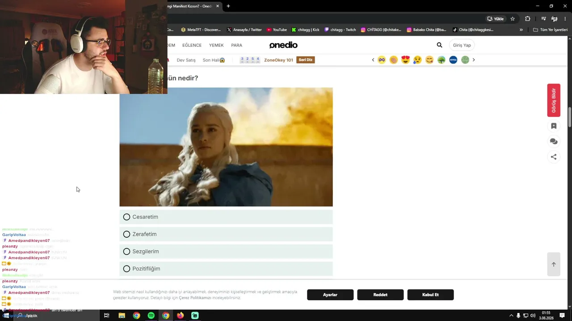Screen dimensions: 572x321
Task: Select the Zerafetim answer option
Action: (226, 234)
